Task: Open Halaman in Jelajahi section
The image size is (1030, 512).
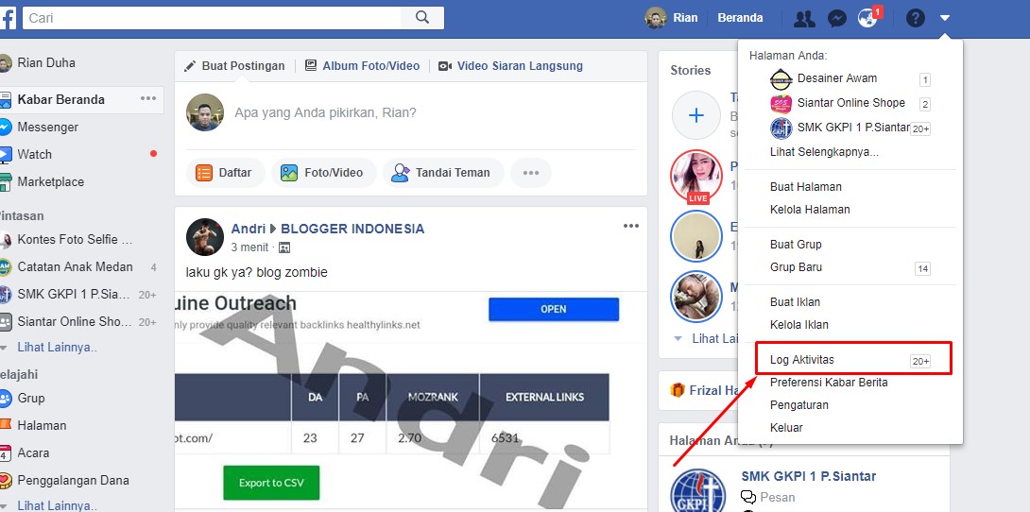Action: (42, 425)
